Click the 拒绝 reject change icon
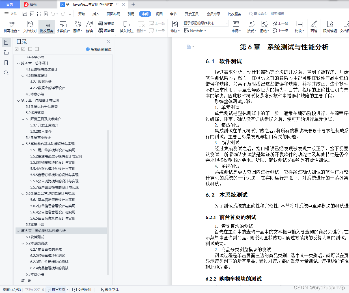Viewport: 349px width, 293px height. [x=264, y=24]
